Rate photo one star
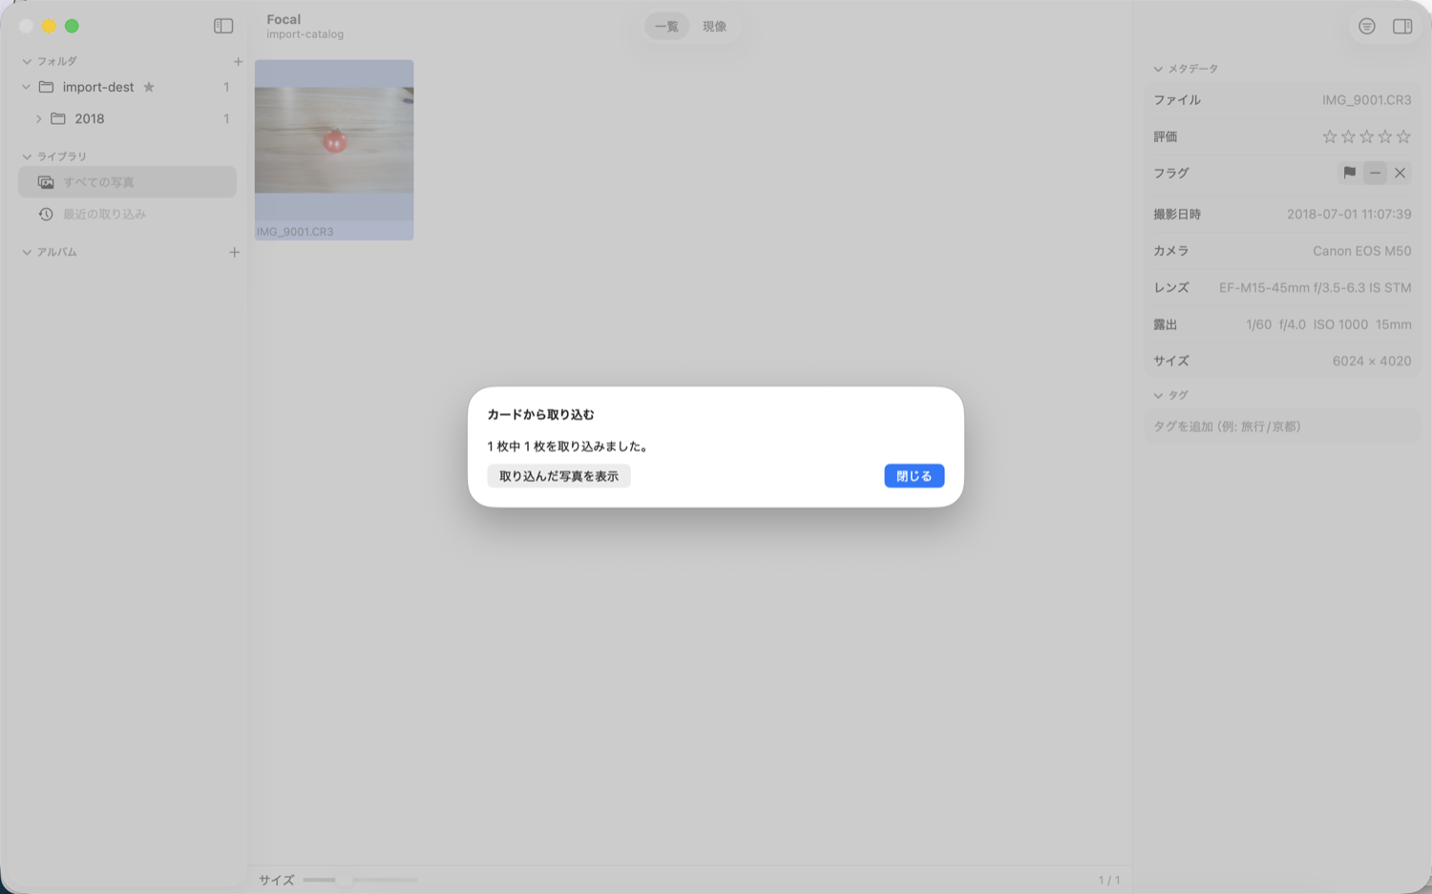The width and height of the screenshot is (1432, 894). (1330, 136)
